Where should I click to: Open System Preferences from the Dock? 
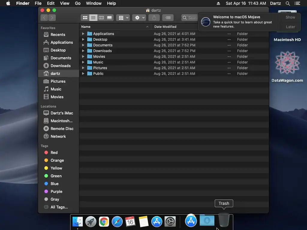tap(170, 222)
